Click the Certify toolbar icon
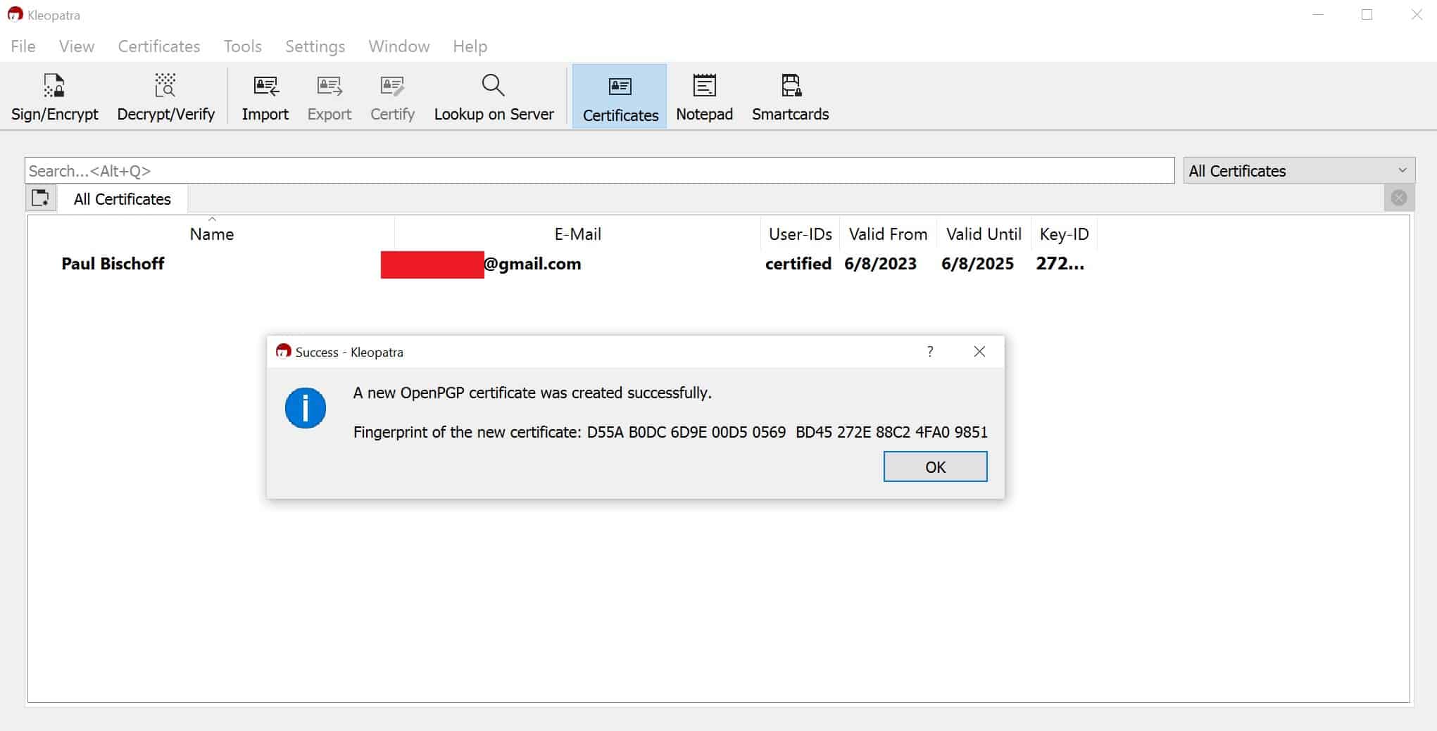Image resolution: width=1437 pixels, height=731 pixels. click(392, 97)
